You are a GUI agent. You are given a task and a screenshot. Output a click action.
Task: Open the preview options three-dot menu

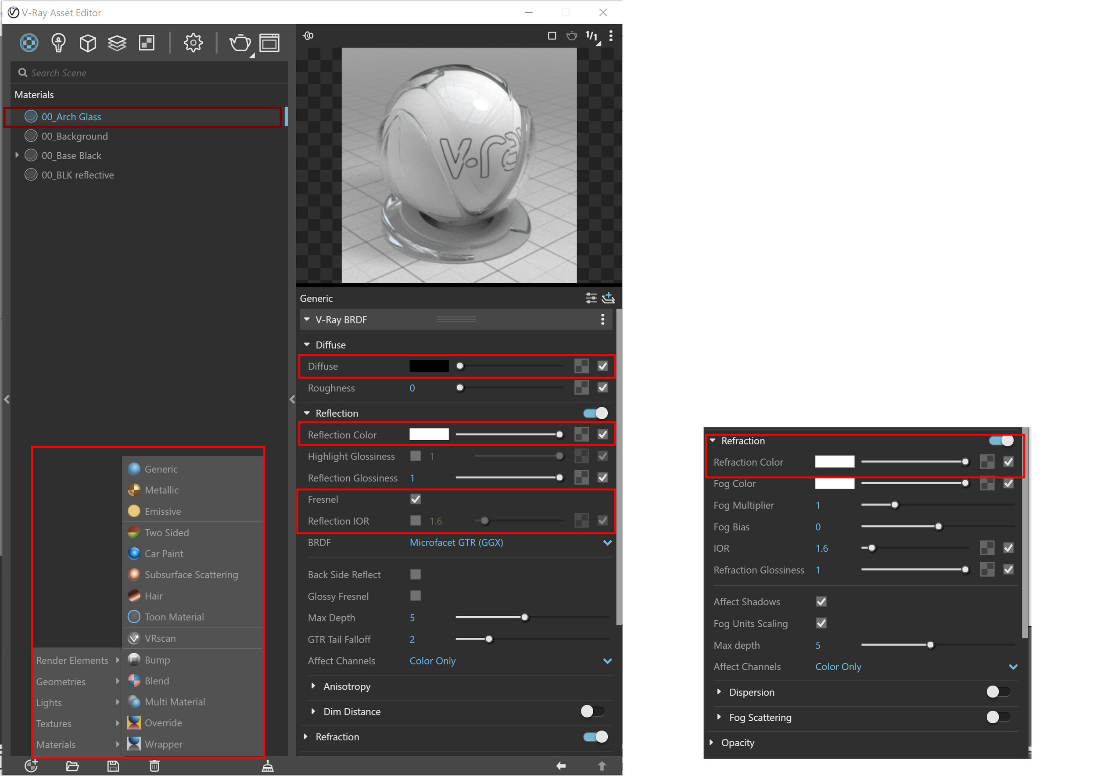(x=611, y=36)
